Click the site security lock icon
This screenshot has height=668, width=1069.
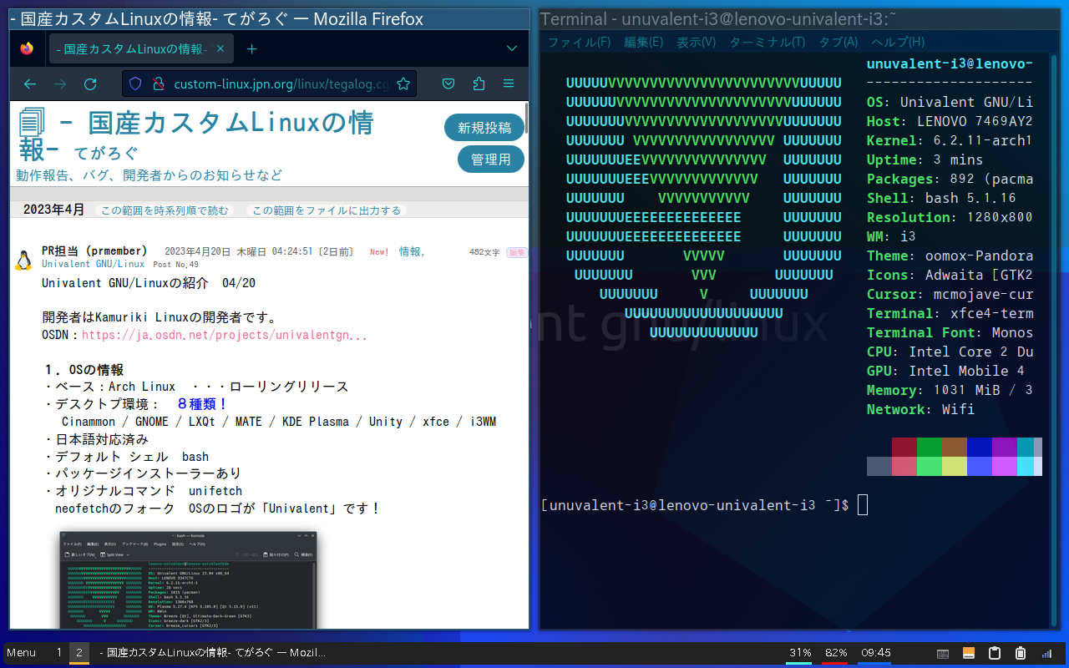click(x=157, y=83)
